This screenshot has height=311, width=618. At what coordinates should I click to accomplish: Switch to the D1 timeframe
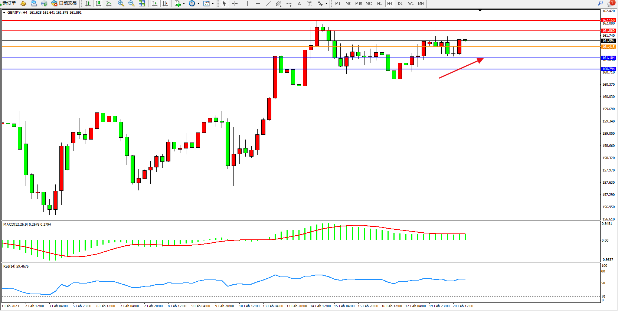[400, 3]
